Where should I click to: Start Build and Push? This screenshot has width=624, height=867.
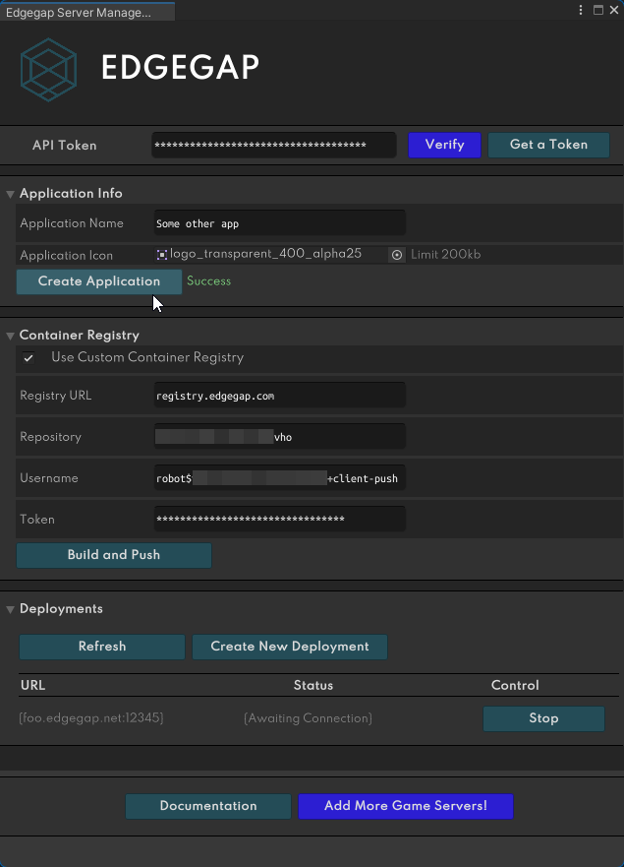coord(114,555)
